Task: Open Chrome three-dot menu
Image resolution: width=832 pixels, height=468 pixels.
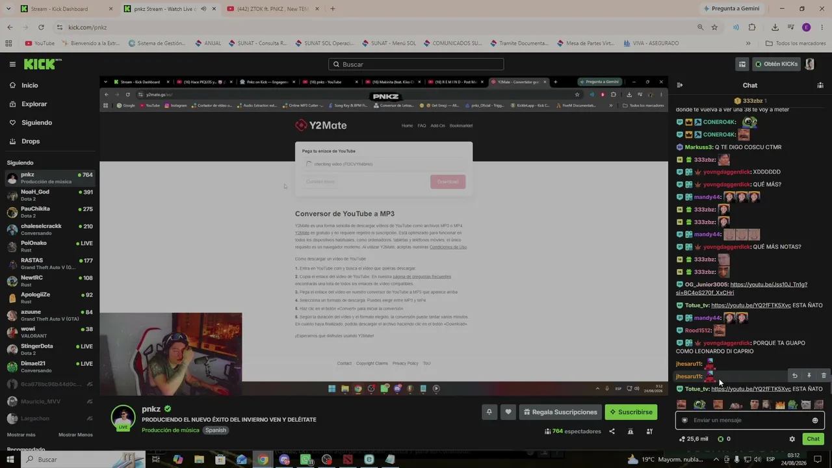Action: (x=822, y=27)
